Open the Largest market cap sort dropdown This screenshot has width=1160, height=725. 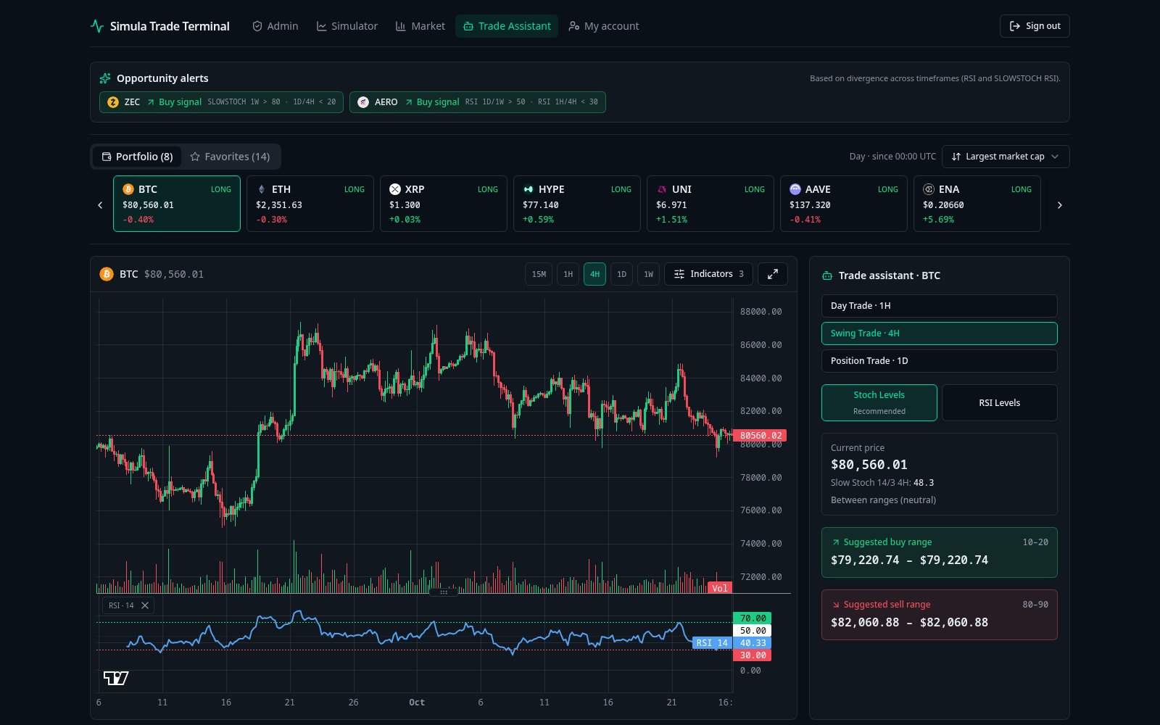pyautogui.click(x=1006, y=157)
